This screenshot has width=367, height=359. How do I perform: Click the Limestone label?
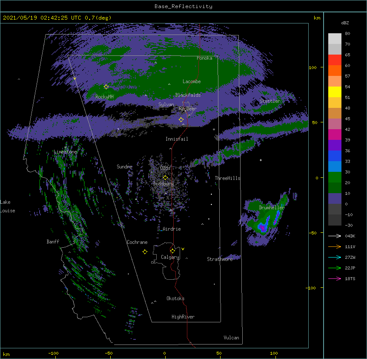point(65,152)
